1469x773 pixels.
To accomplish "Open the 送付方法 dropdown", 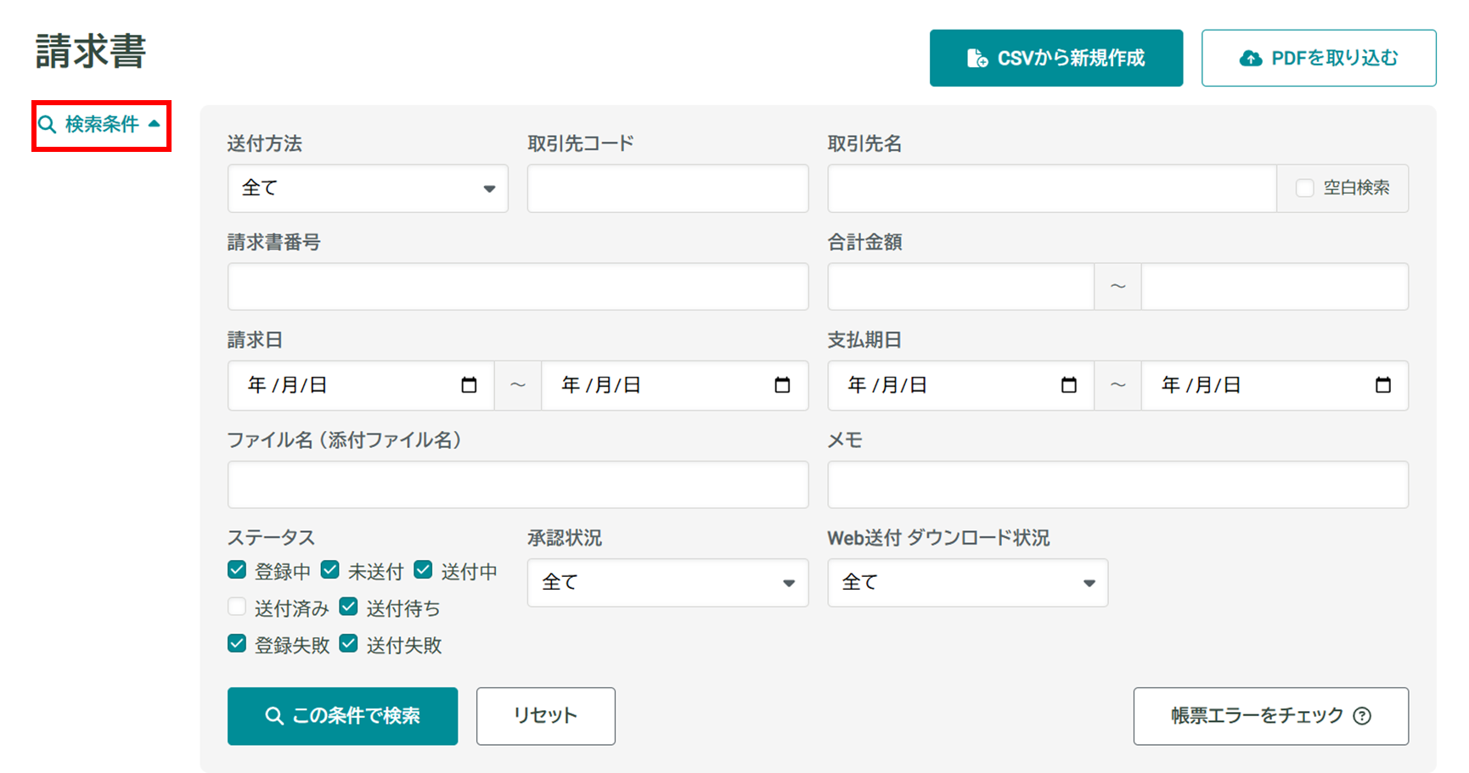I will tap(368, 188).
